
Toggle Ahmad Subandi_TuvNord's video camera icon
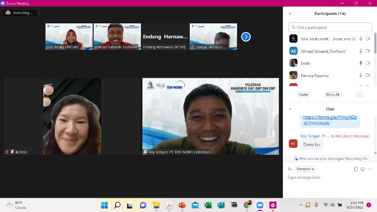point(368,51)
